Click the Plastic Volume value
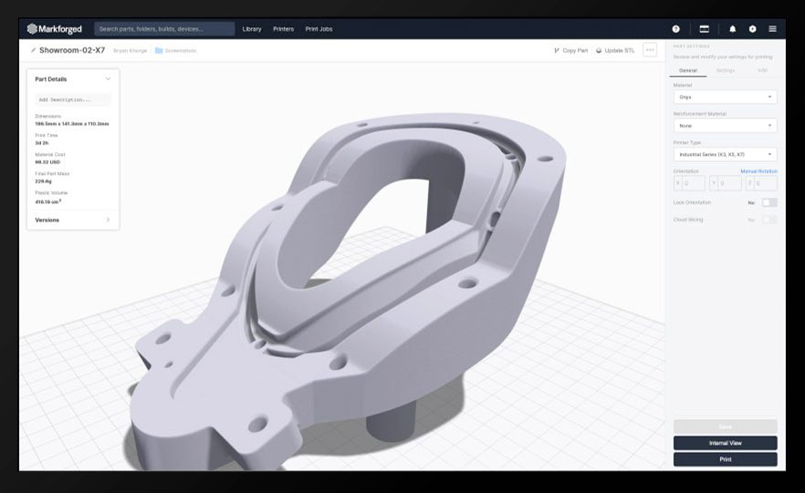Image resolution: width=805 pixels, height=493 pixels. 47,202
